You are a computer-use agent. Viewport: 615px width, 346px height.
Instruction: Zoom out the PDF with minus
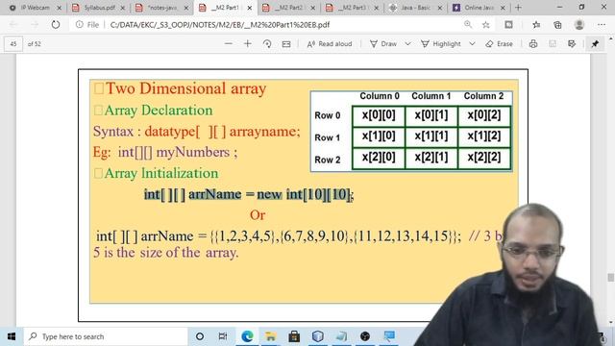[x=229, y=44]
